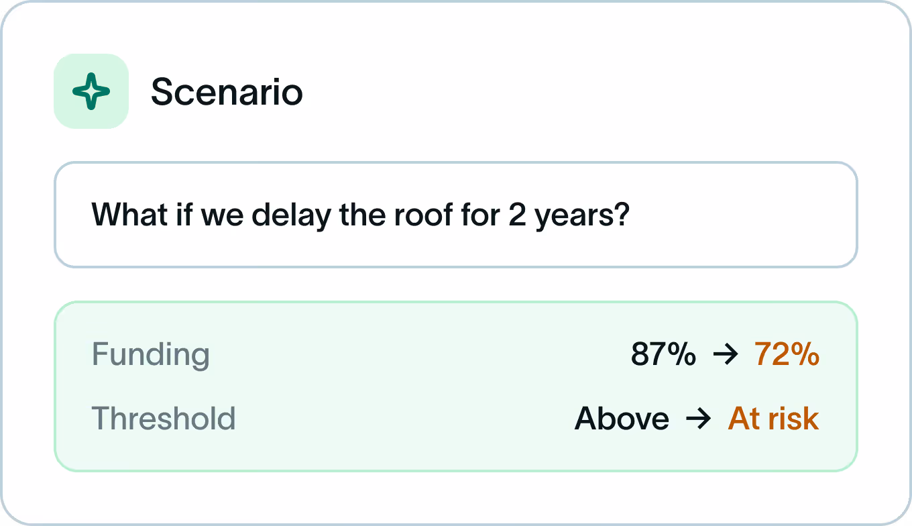Click the At risk status text
912x526 pixels.
click(773, 419)
